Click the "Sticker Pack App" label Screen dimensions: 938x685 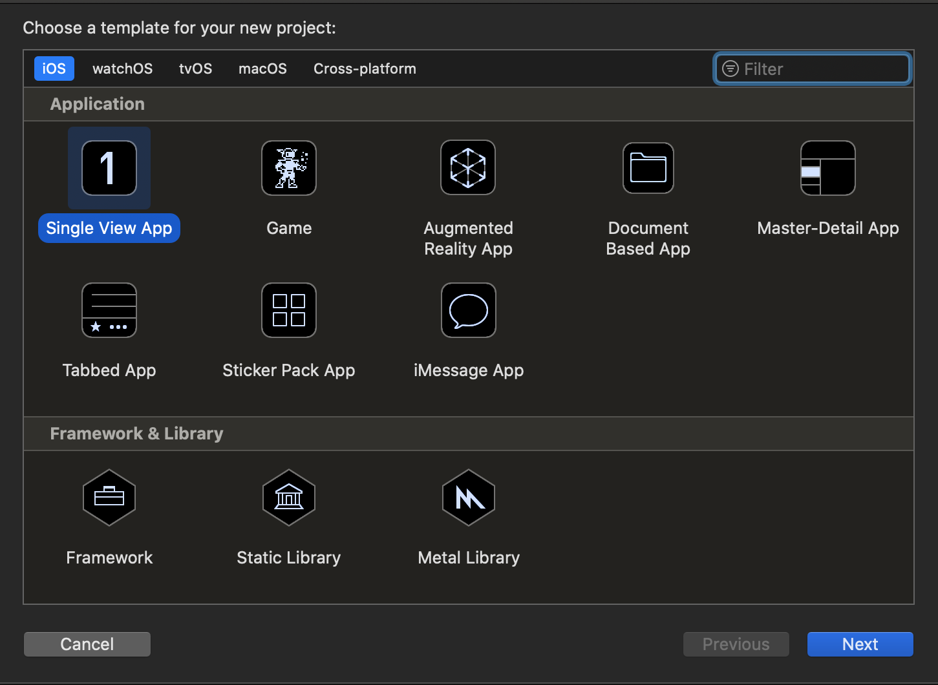[x=289, y=370]
